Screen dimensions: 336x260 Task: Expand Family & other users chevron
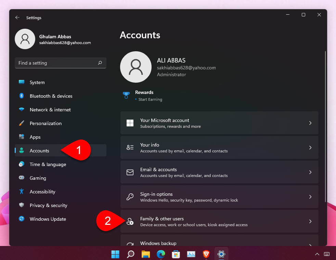(x=310, y=221)
